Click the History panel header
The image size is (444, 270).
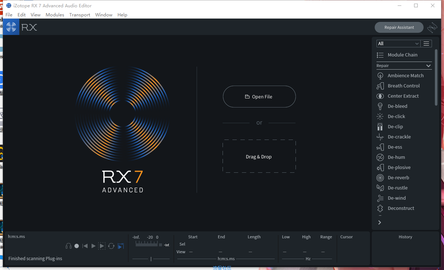pyautogui.click(x=405, y=237)
